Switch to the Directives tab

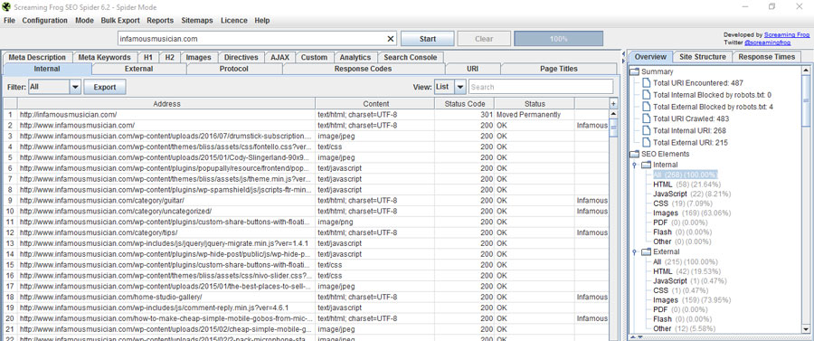(x=241, y=57)
